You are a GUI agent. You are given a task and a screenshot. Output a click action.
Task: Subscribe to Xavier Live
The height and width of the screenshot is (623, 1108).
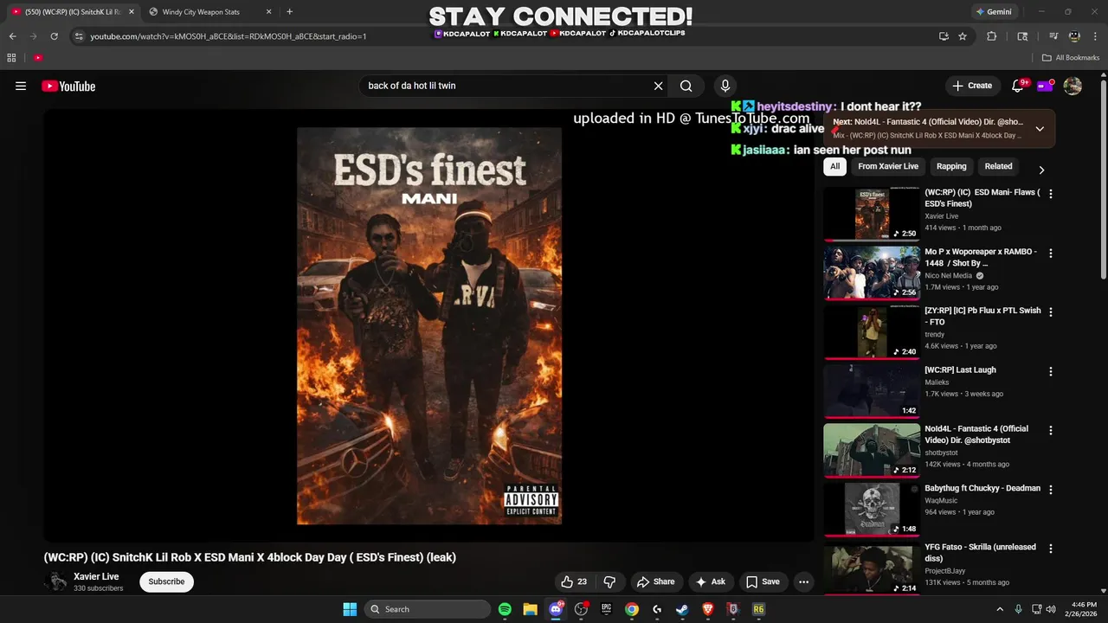166,581
